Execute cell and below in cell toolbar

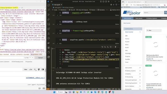[108, 47]
